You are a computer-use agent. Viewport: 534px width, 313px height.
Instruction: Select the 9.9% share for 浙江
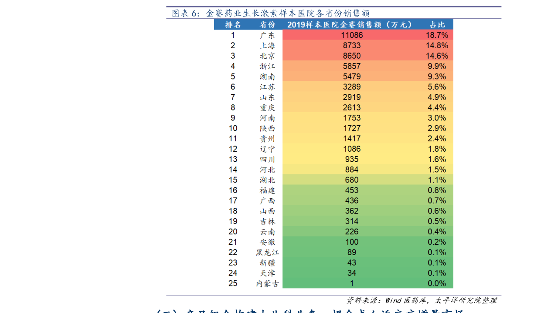coord(437,67)
